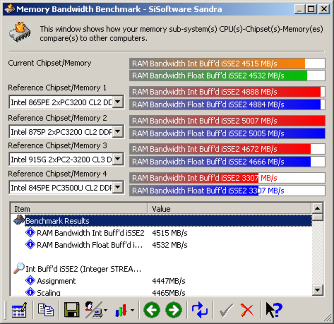Open Reference Chipset/Memory 3 dropdown arrow
This screenshot has height=324, width=334.
pyautogui.click(x=118, y=159)
